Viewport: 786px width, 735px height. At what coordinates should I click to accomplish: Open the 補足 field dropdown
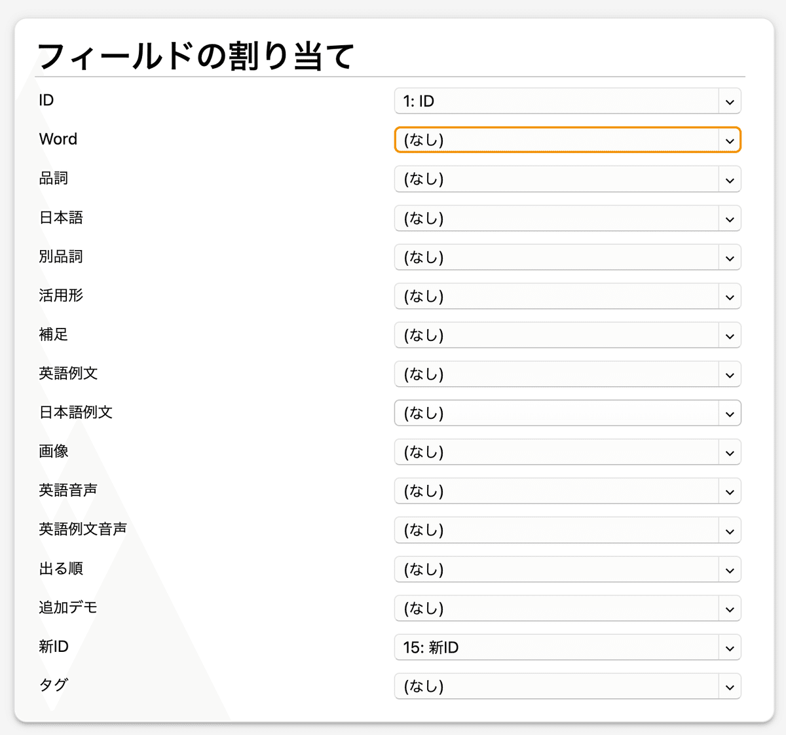pos(567,335)
